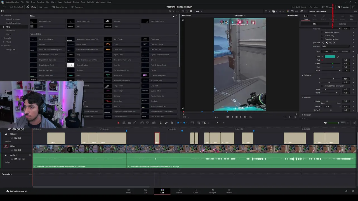Switch to the Settings tab in Inspector
The width and height of the screenshot is (358, 201).
(x=342, y=24)
